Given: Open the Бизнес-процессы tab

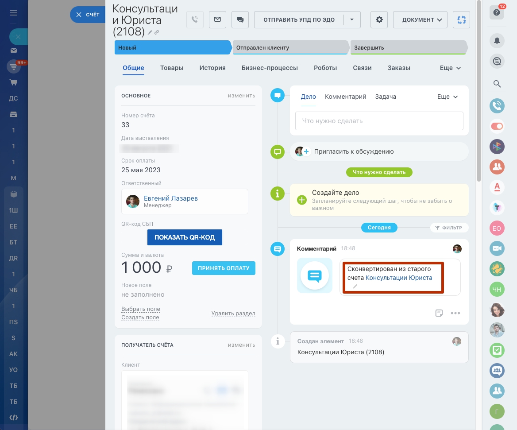Looking at the screenshot, I should coord(270,68).
